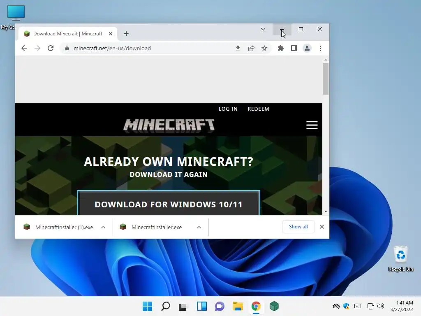Close the downloads bar
This screenshot has height=316, width=421.
click(x=322, y=227)
